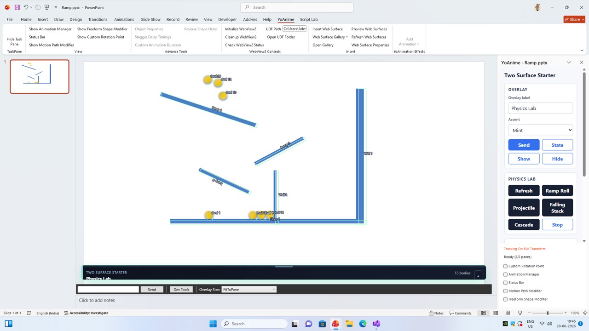Viewport: 589px width, 331px height.
Task: Click the Undo arrow icon
Action: 26,7
